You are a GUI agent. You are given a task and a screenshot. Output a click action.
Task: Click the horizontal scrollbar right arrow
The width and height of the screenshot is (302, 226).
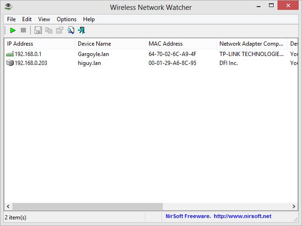(294, 207)
